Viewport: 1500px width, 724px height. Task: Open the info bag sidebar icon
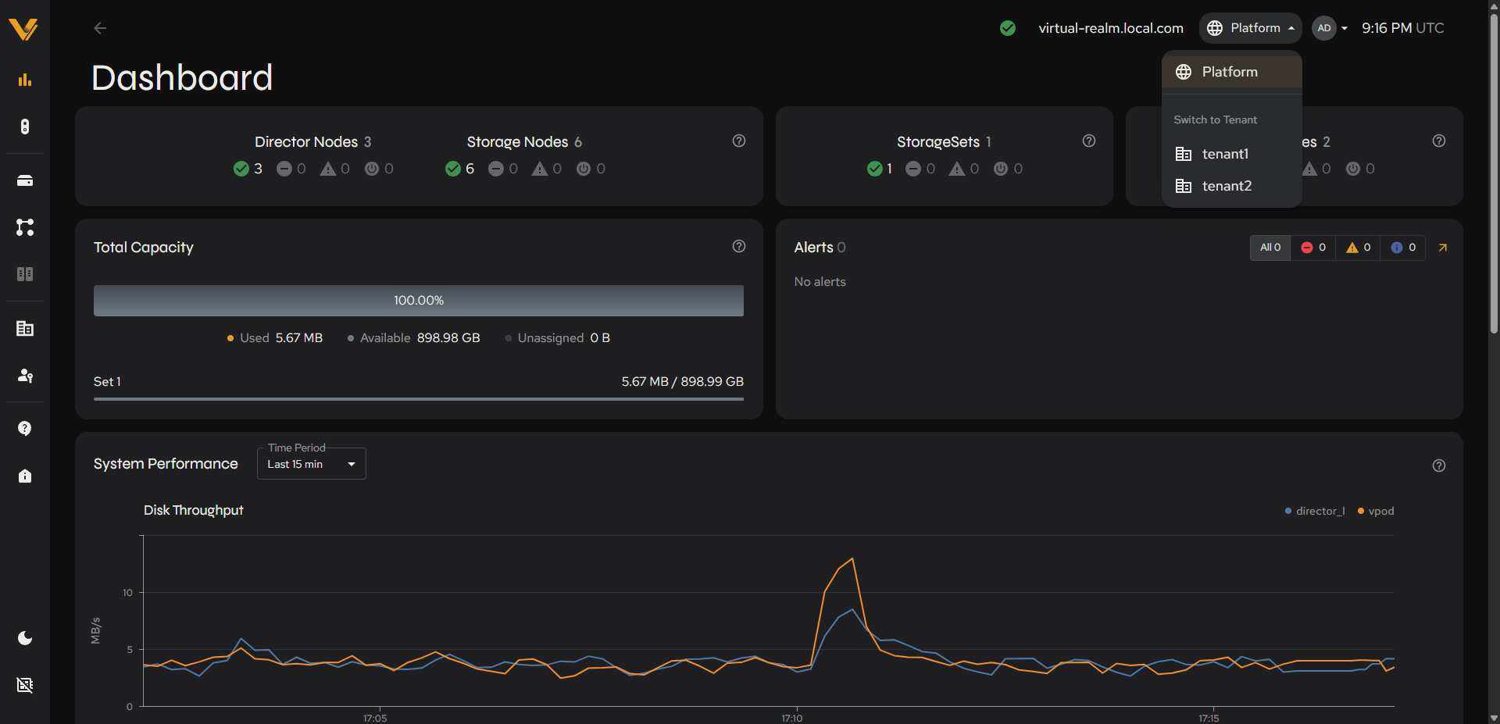pyautogui.click(x=25, y=476)
